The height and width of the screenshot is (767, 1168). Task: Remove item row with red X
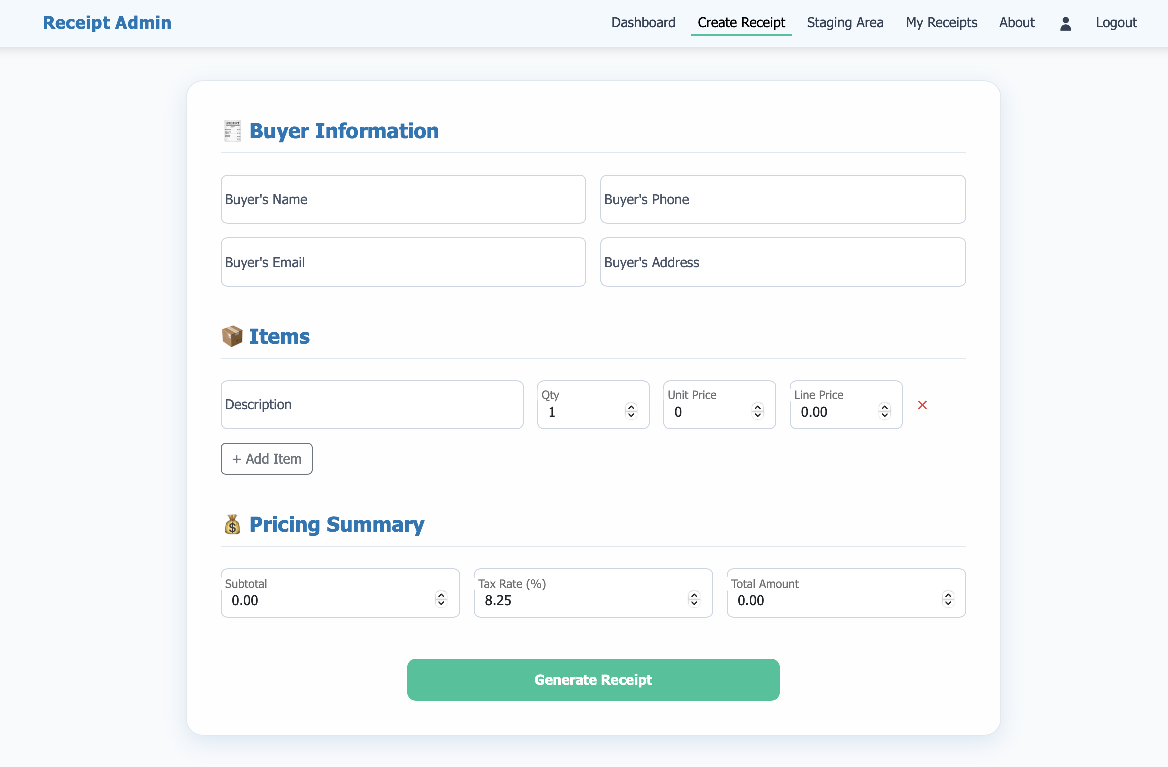pyautogui.click(x=922, y=405)
